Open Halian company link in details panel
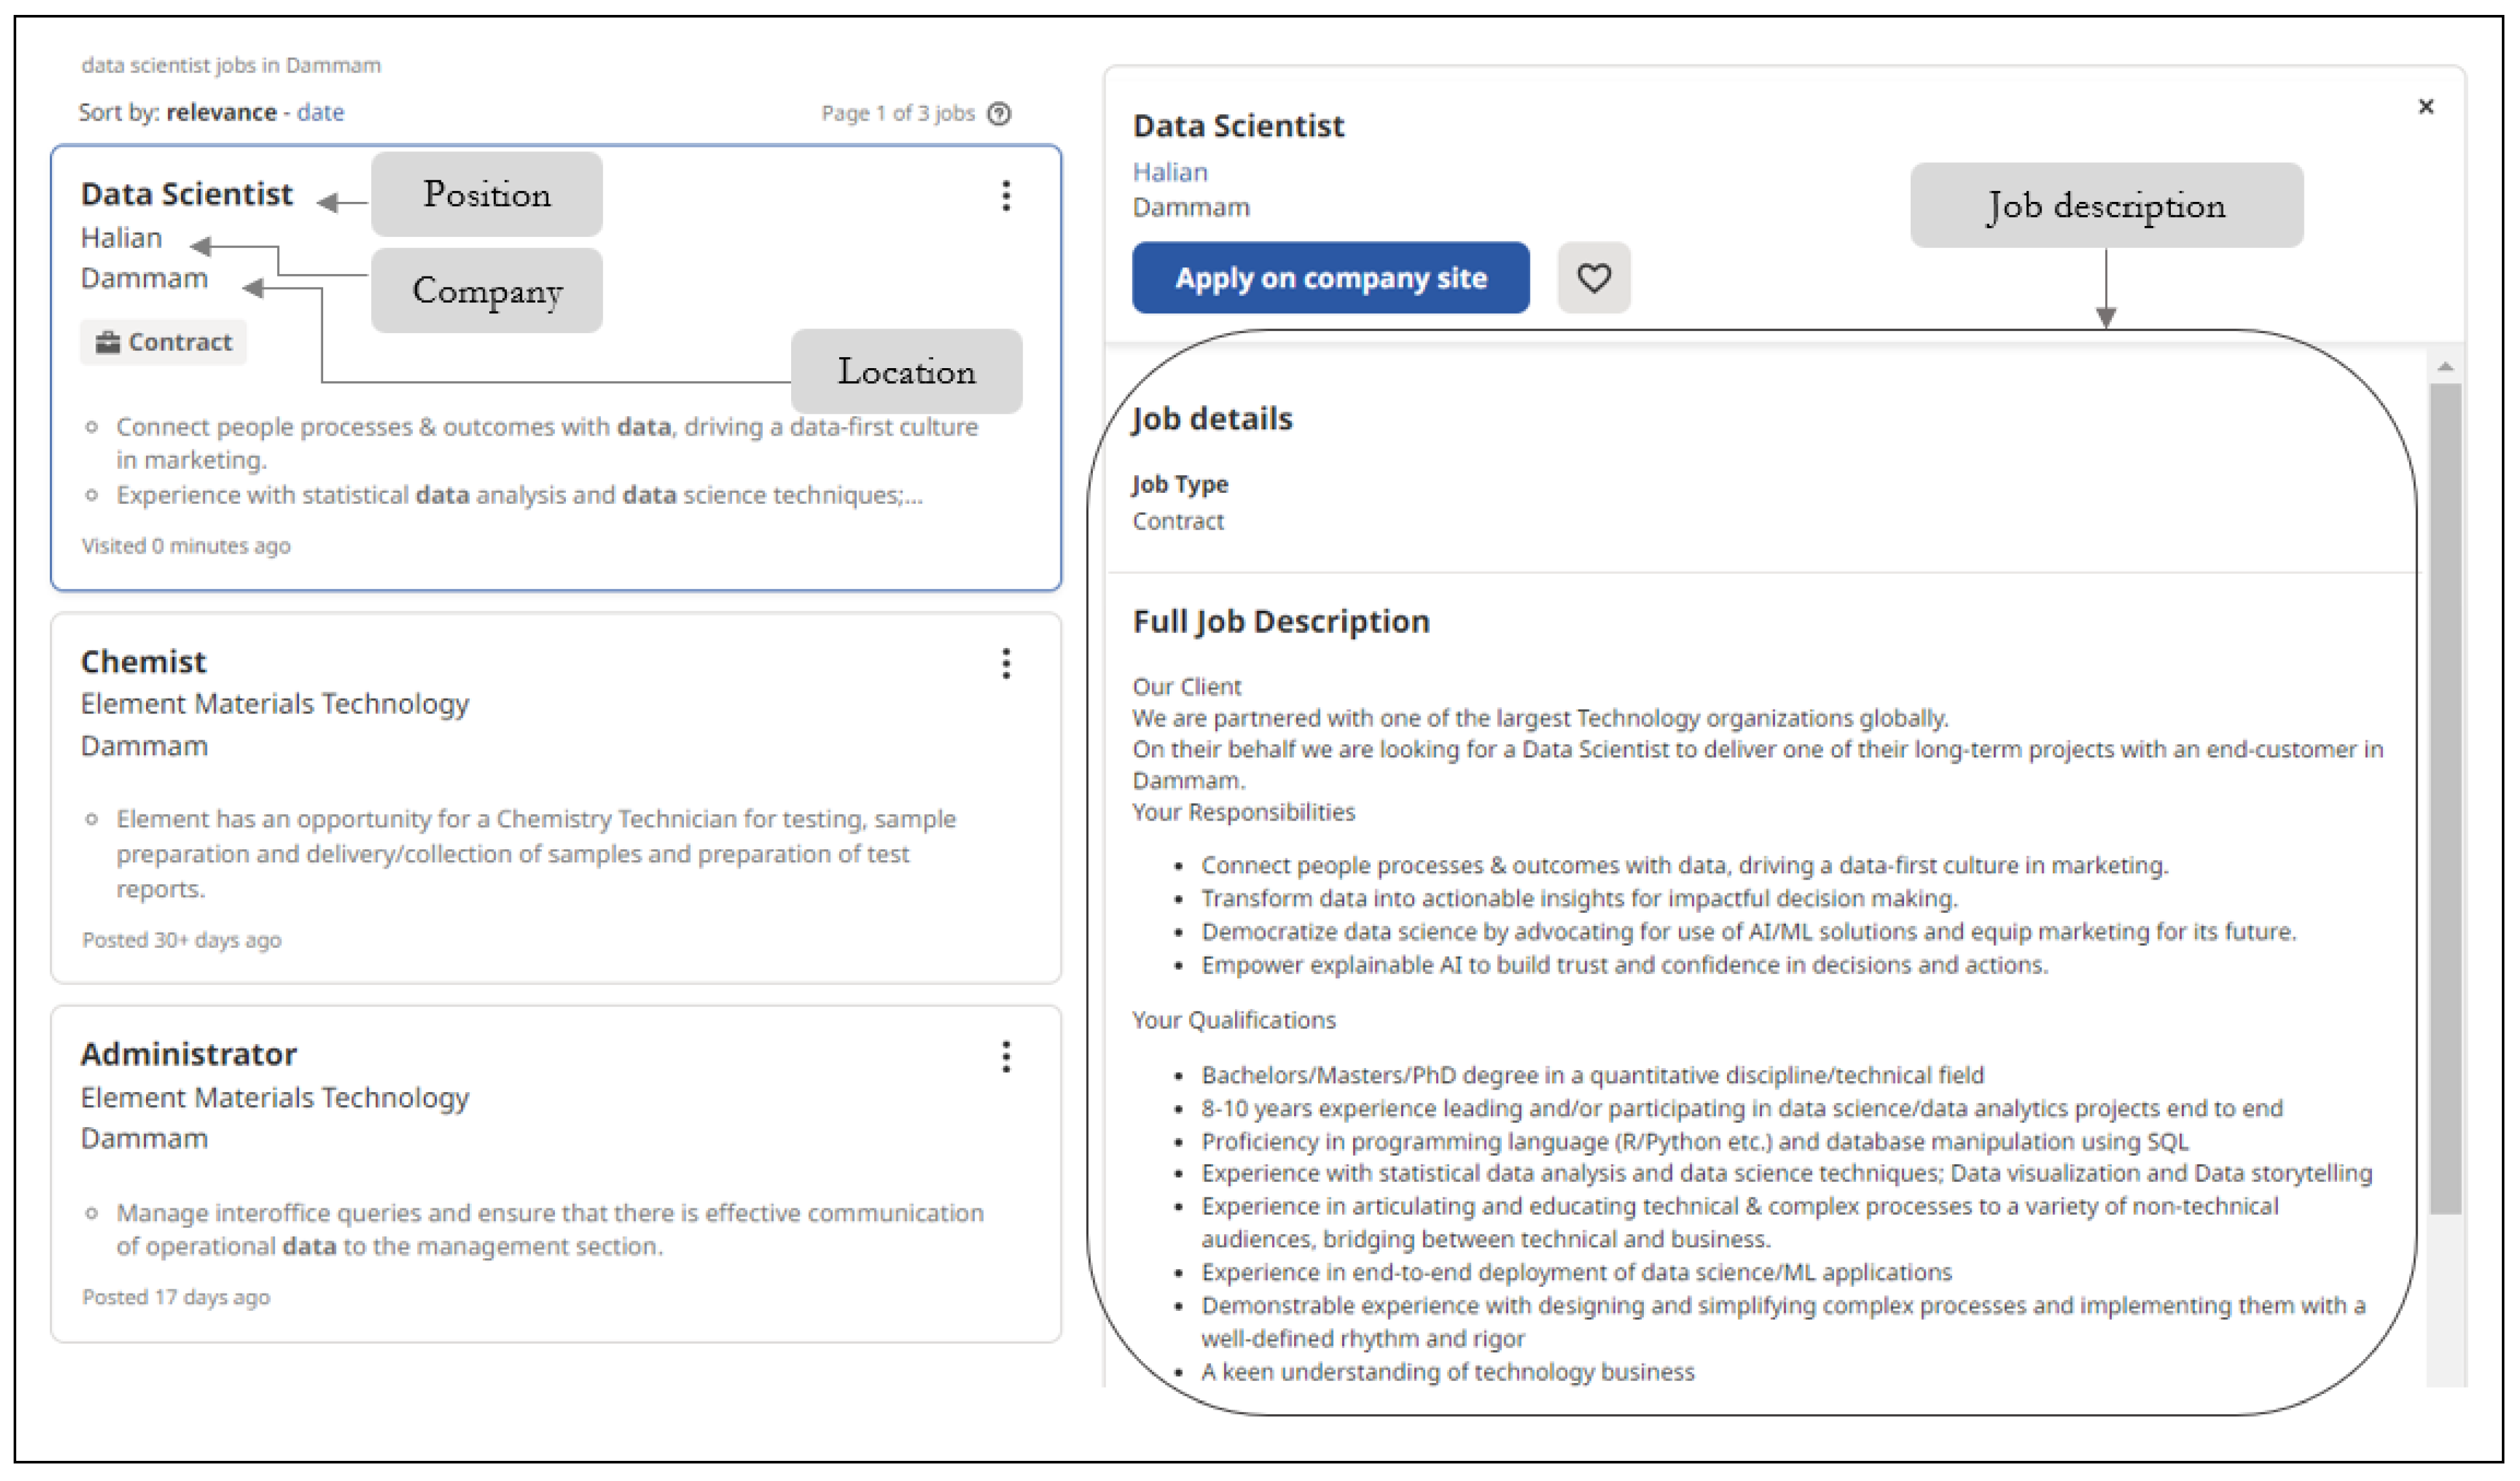 [1170, 172]
